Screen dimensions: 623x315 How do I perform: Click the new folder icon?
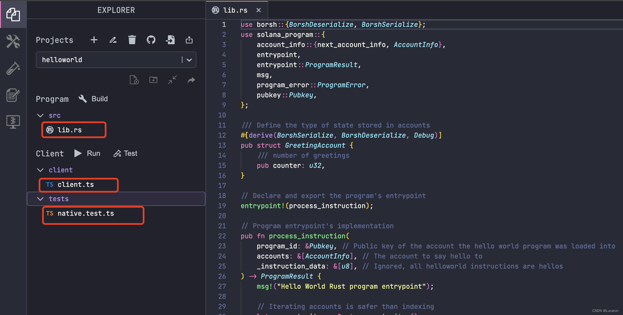coord(153,80)
